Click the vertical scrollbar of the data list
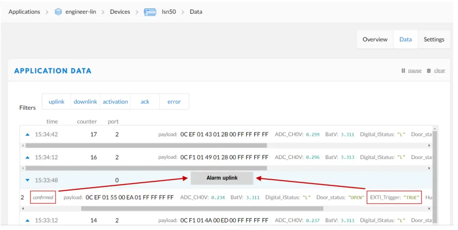458x230 pixels. [435, 176]
